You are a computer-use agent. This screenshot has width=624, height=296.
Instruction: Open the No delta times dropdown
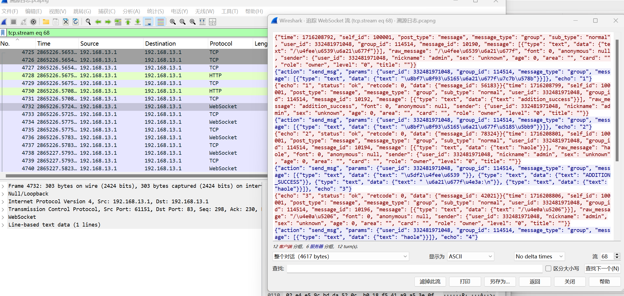pyautogui.click(x=539, y=256)
